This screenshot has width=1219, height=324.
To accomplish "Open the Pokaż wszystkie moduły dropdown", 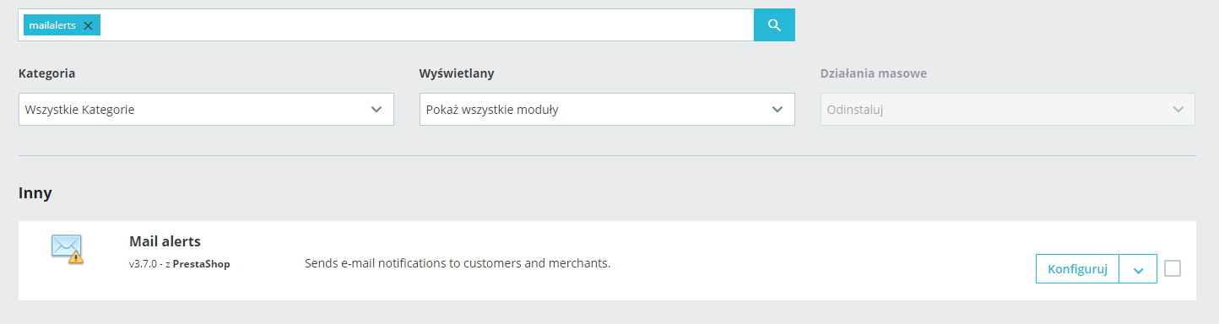I will (607, 110).
